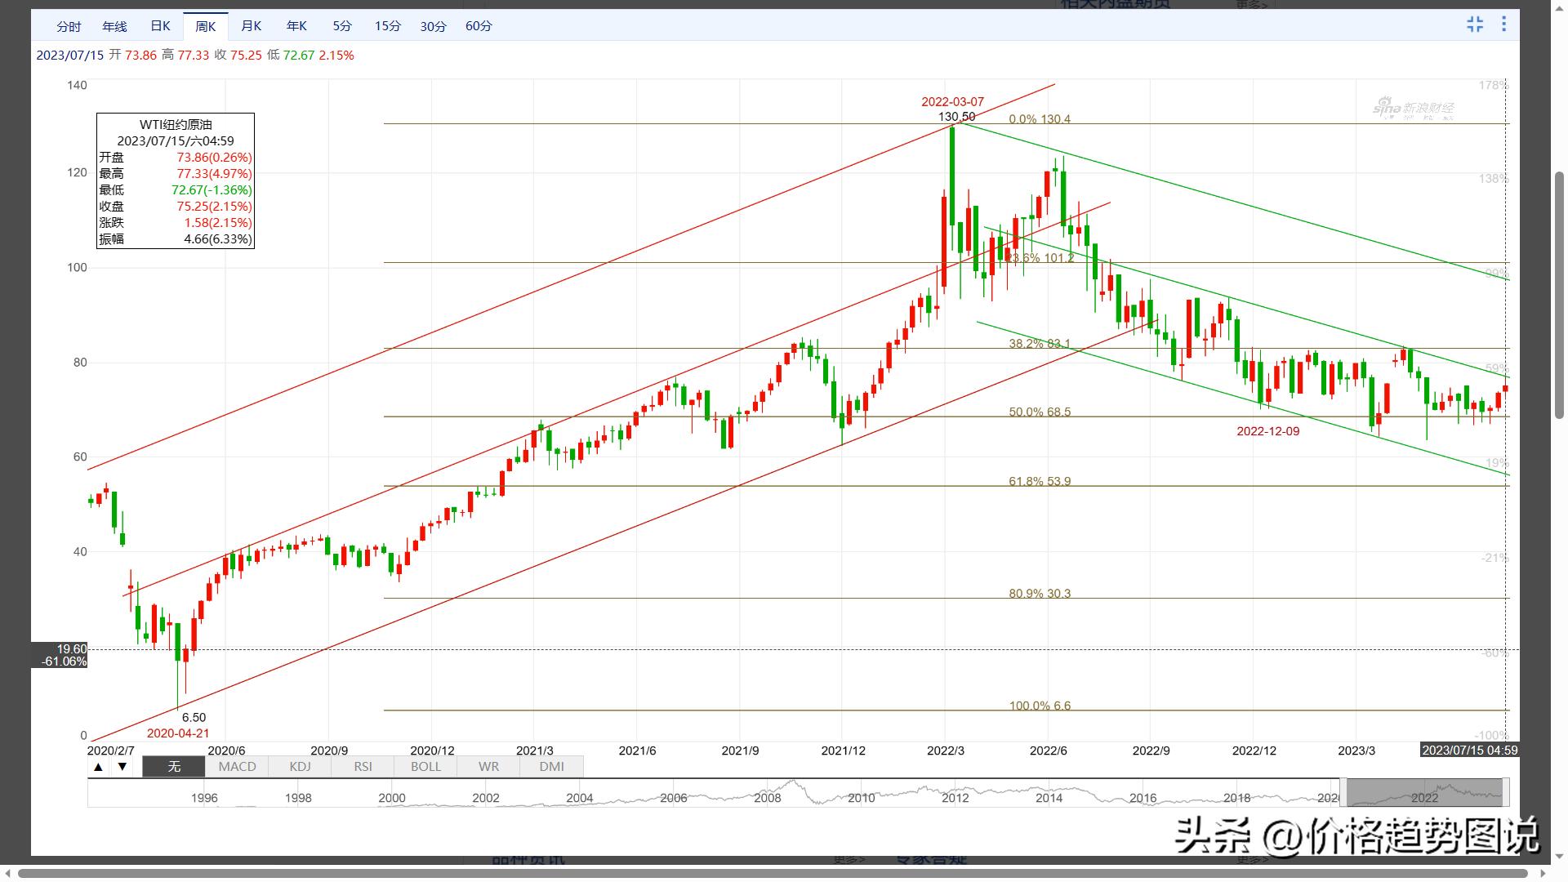1568x882 pixels.
Task: Click the right scroll arrow at bottom
Action: point(1543,874)
